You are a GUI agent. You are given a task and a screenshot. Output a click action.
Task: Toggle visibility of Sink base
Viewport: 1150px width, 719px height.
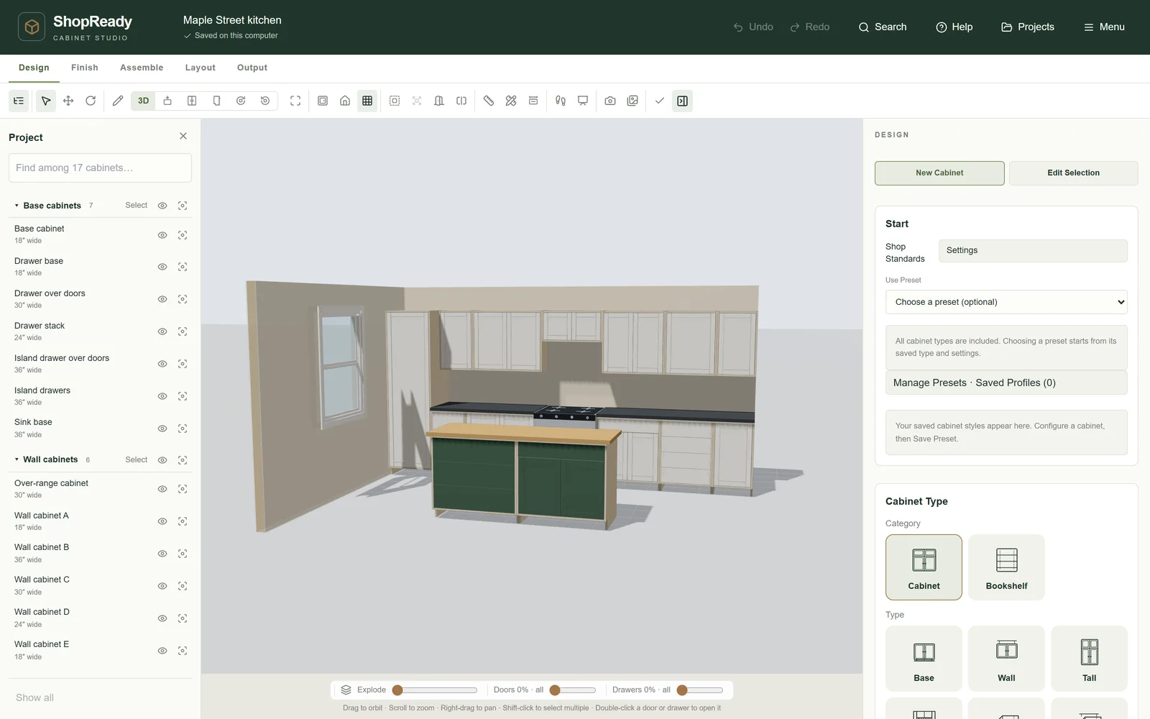(162, 429)
